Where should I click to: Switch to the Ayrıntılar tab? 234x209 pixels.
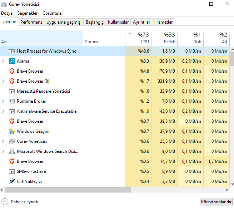tap(141, 22)
